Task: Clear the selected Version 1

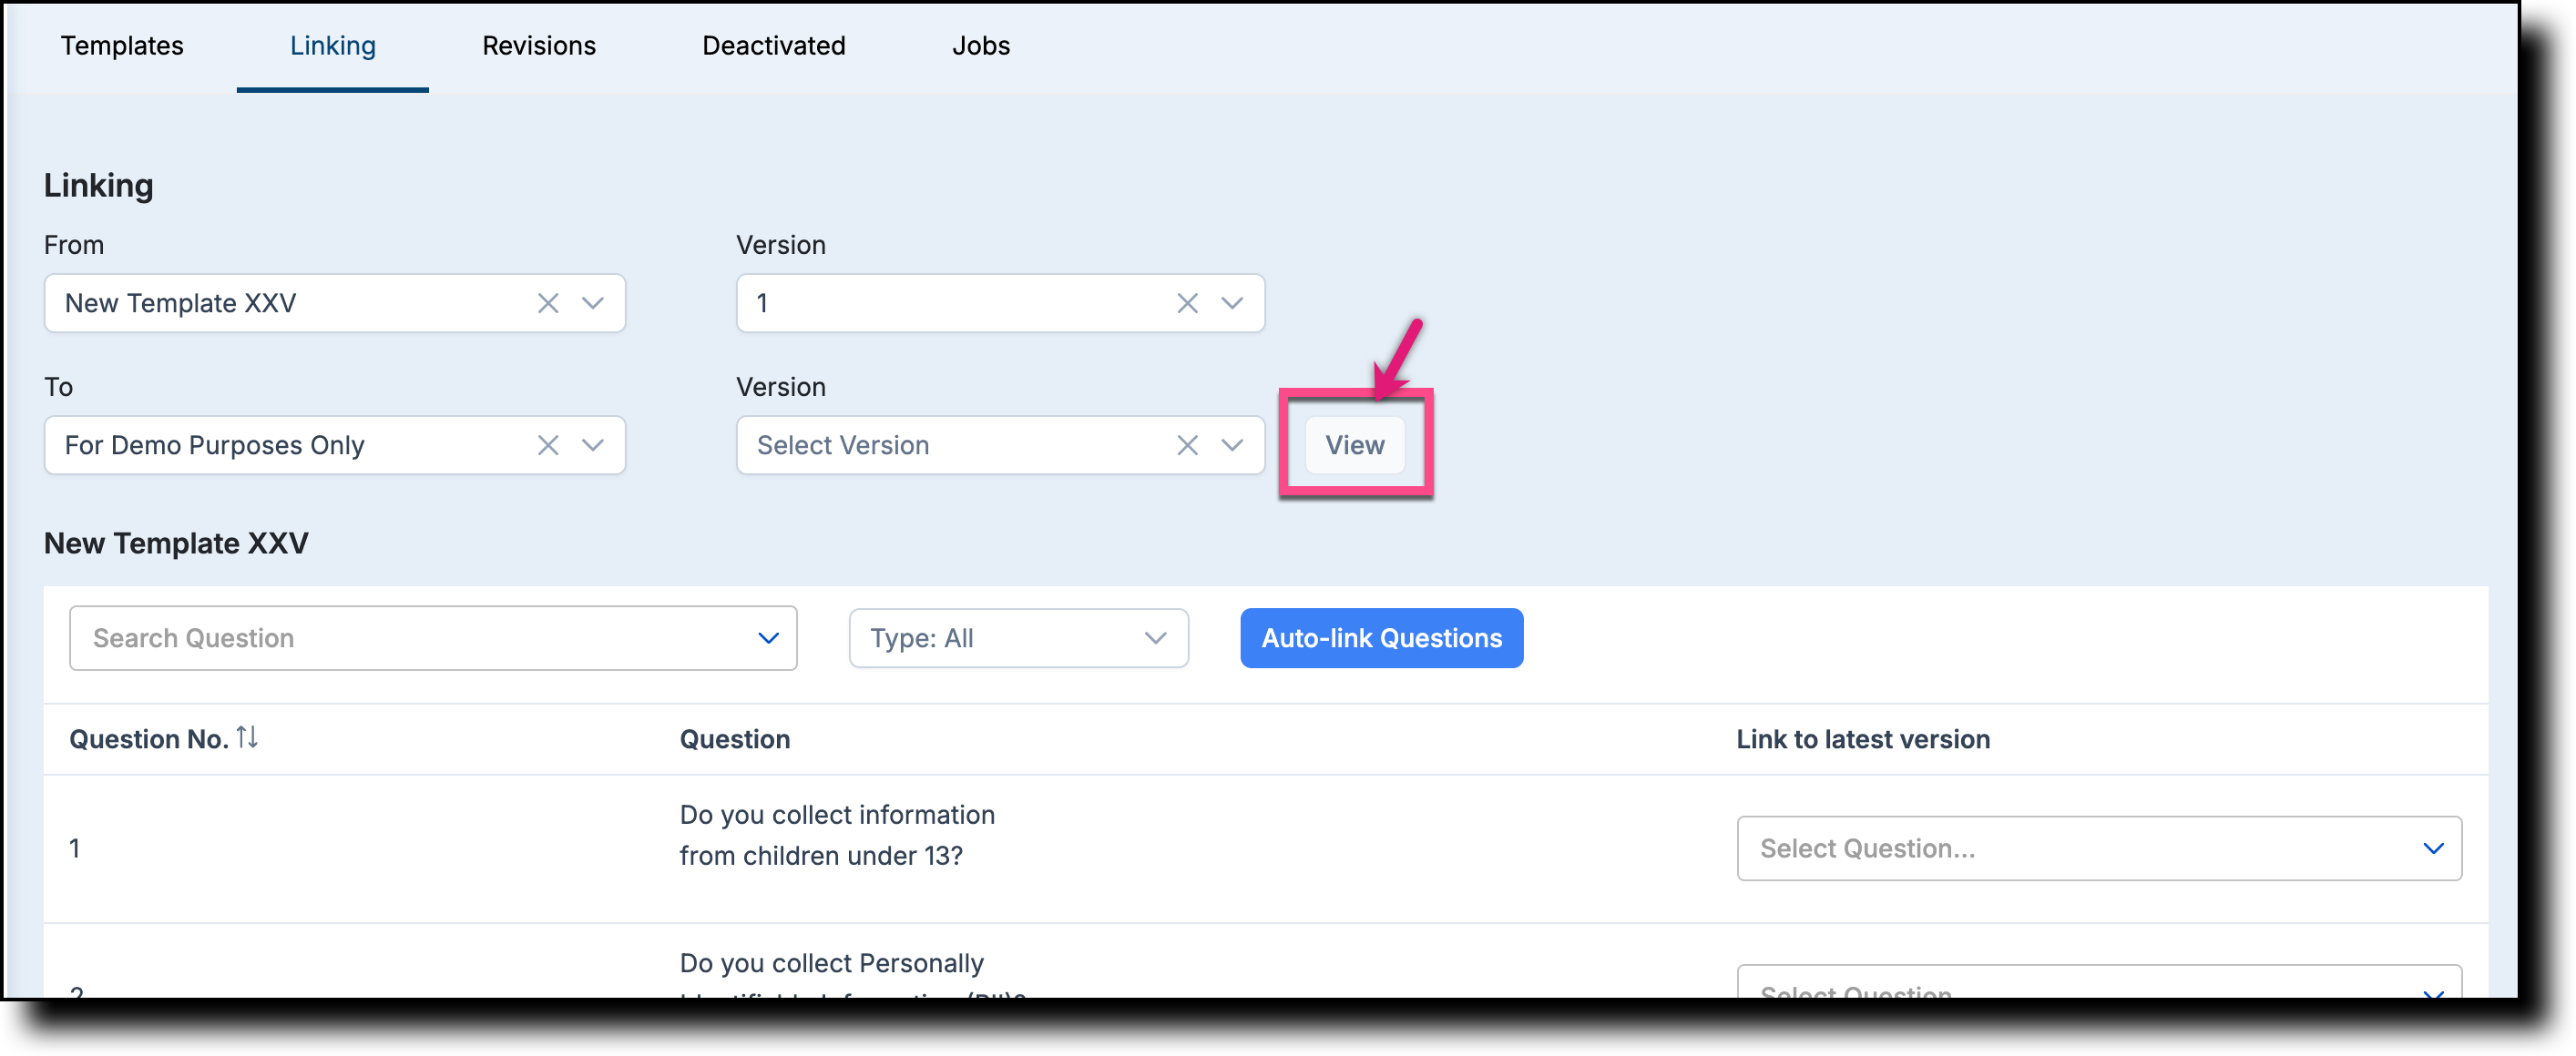Action: (1187, 303)
